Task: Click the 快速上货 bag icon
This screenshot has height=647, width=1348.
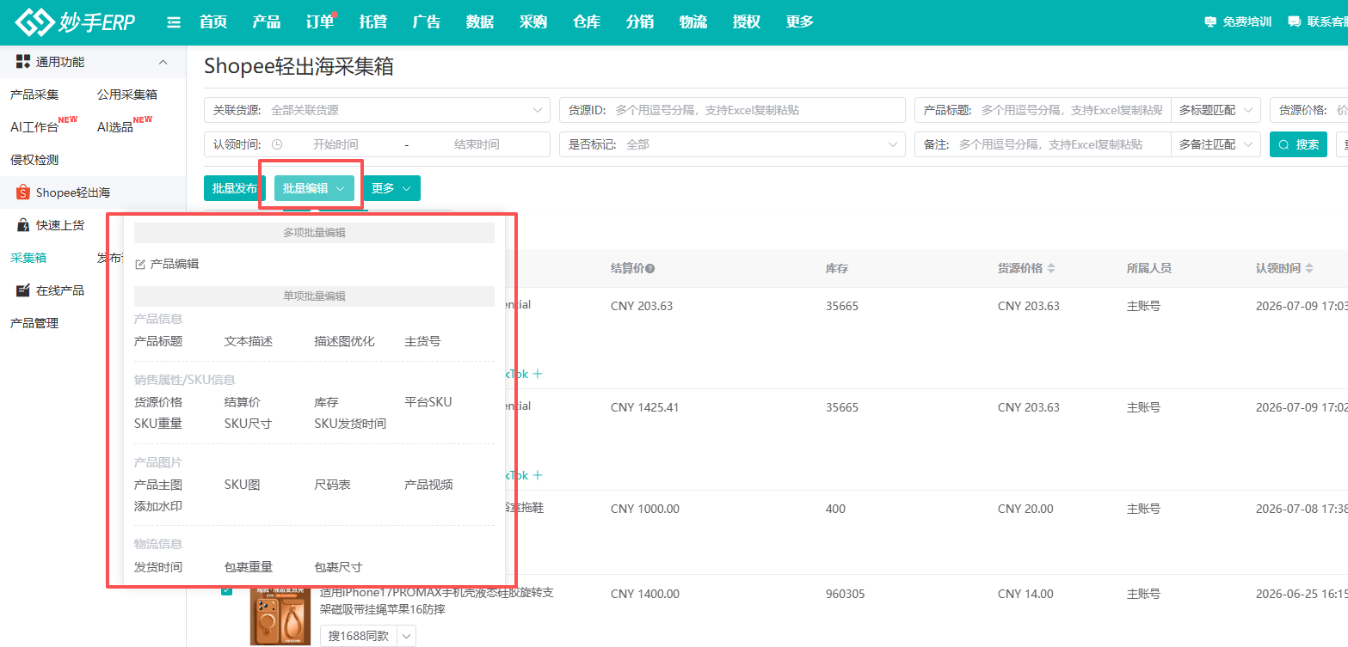Action: pyautogui.click(x=23, y=225)
